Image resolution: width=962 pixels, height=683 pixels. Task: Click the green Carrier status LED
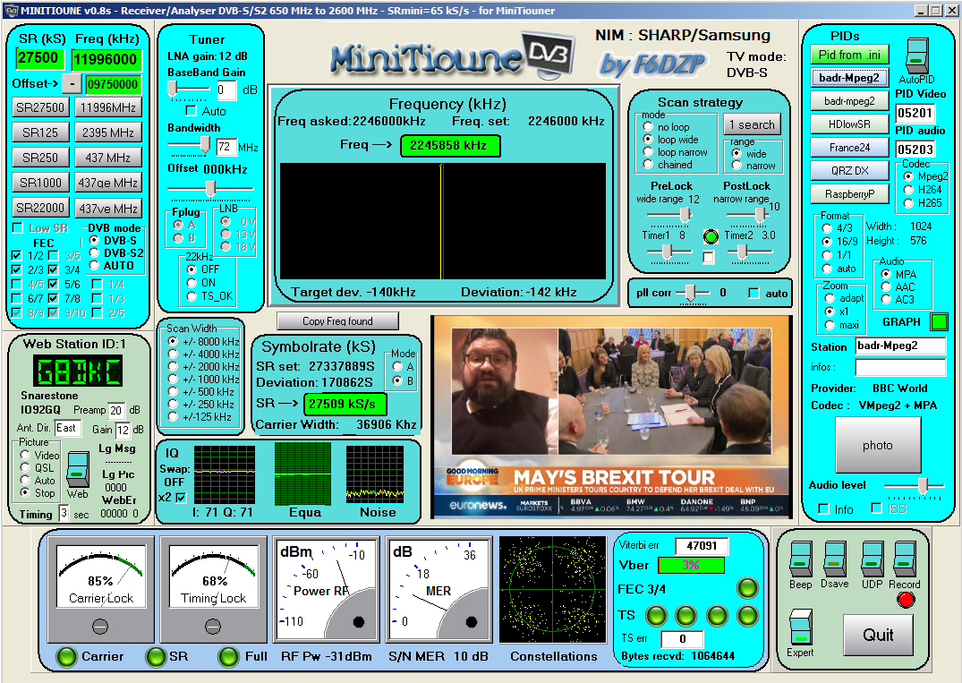65,657
